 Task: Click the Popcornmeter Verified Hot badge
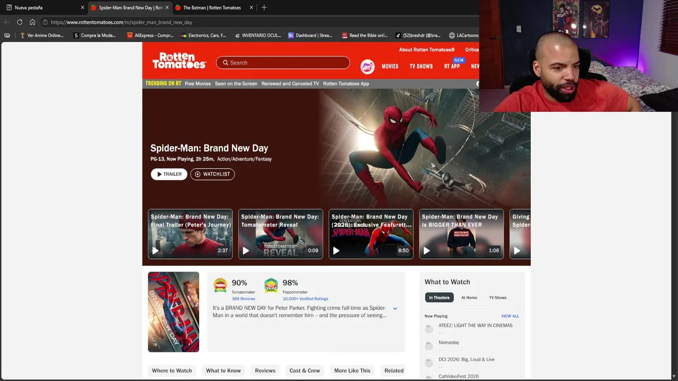[271, 285]
